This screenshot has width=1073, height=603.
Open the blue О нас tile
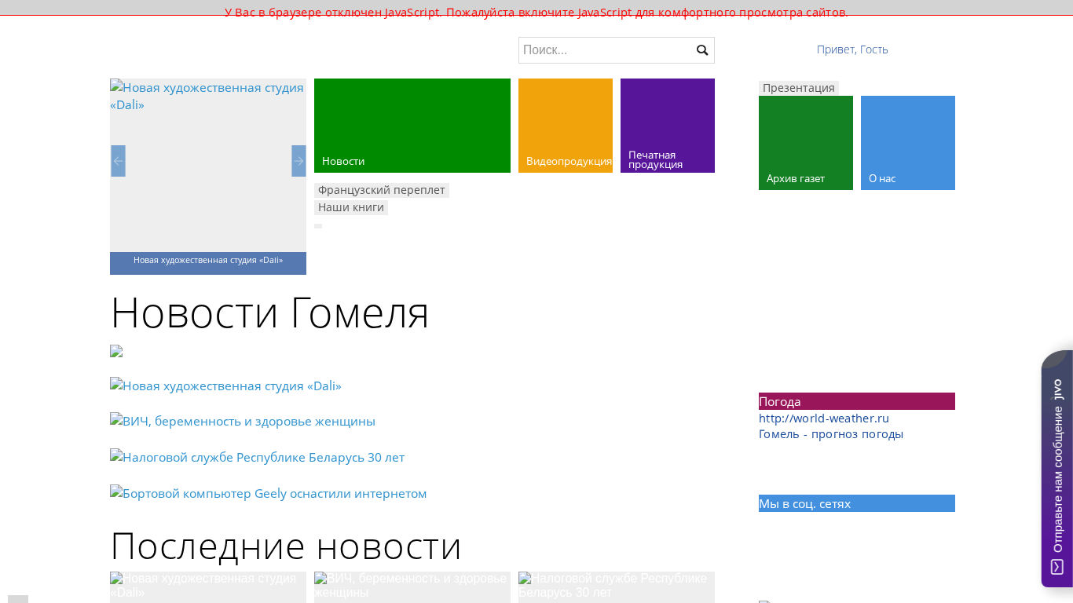click(x=908, y=143)
